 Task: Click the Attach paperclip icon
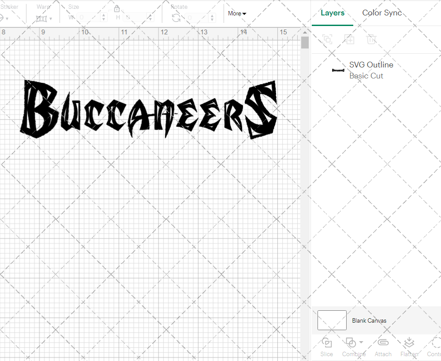383,346
